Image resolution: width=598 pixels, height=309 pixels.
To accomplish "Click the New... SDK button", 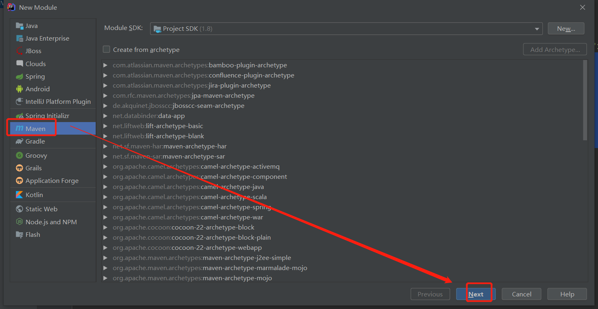I will click(x=566, y=29).
